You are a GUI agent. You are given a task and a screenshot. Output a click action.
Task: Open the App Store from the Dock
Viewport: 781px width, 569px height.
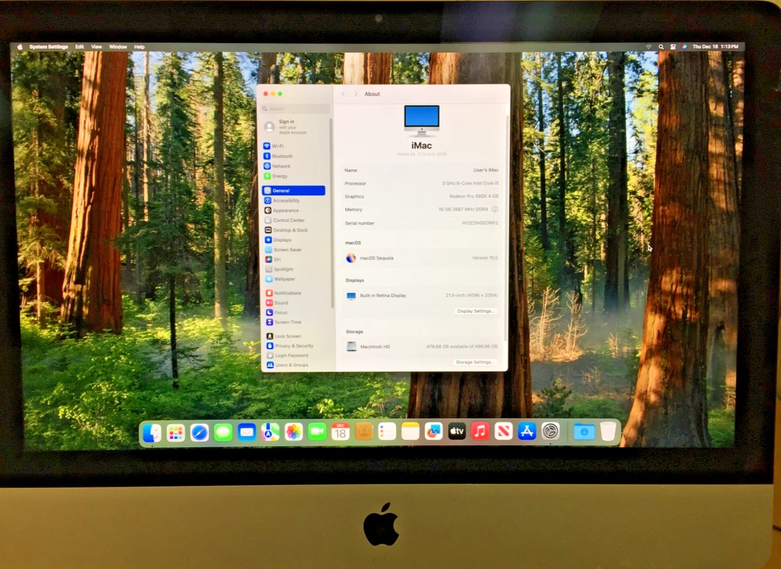527,430
